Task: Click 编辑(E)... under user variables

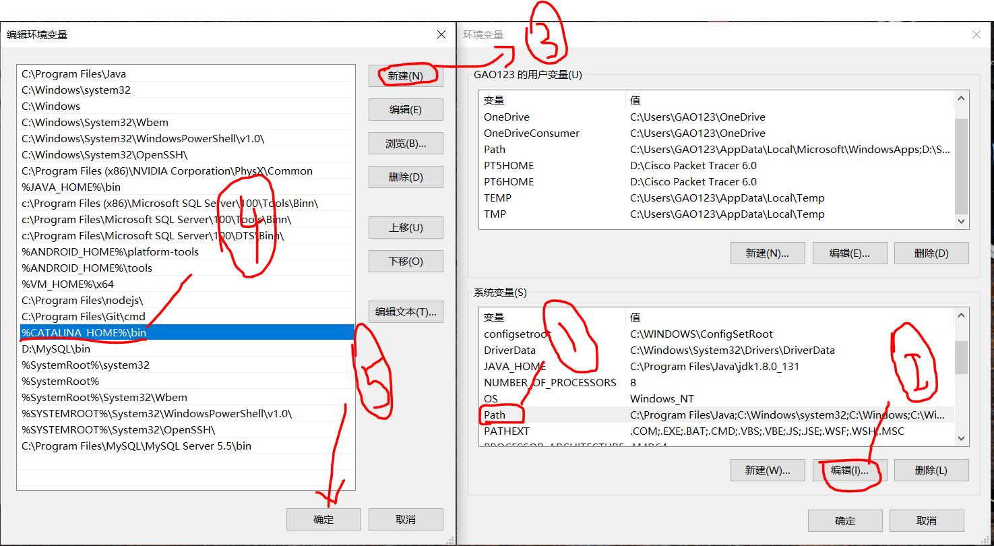Action: 849,253
